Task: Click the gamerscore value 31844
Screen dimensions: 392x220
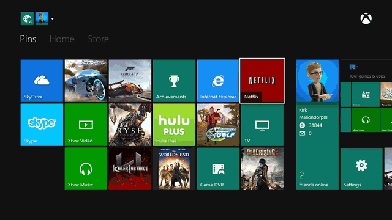Action: coord(315,125)
